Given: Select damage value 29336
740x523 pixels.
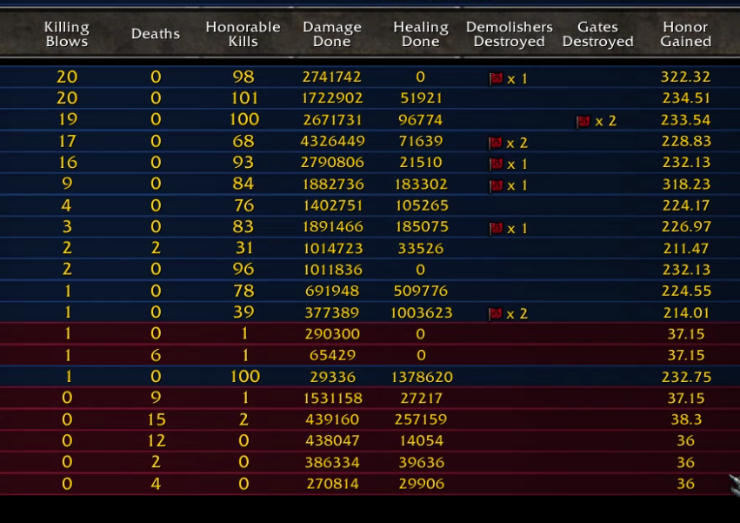Looking at the screenshot, I should click(332, 377).
